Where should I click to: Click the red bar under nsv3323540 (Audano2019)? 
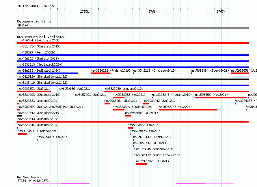119,110
